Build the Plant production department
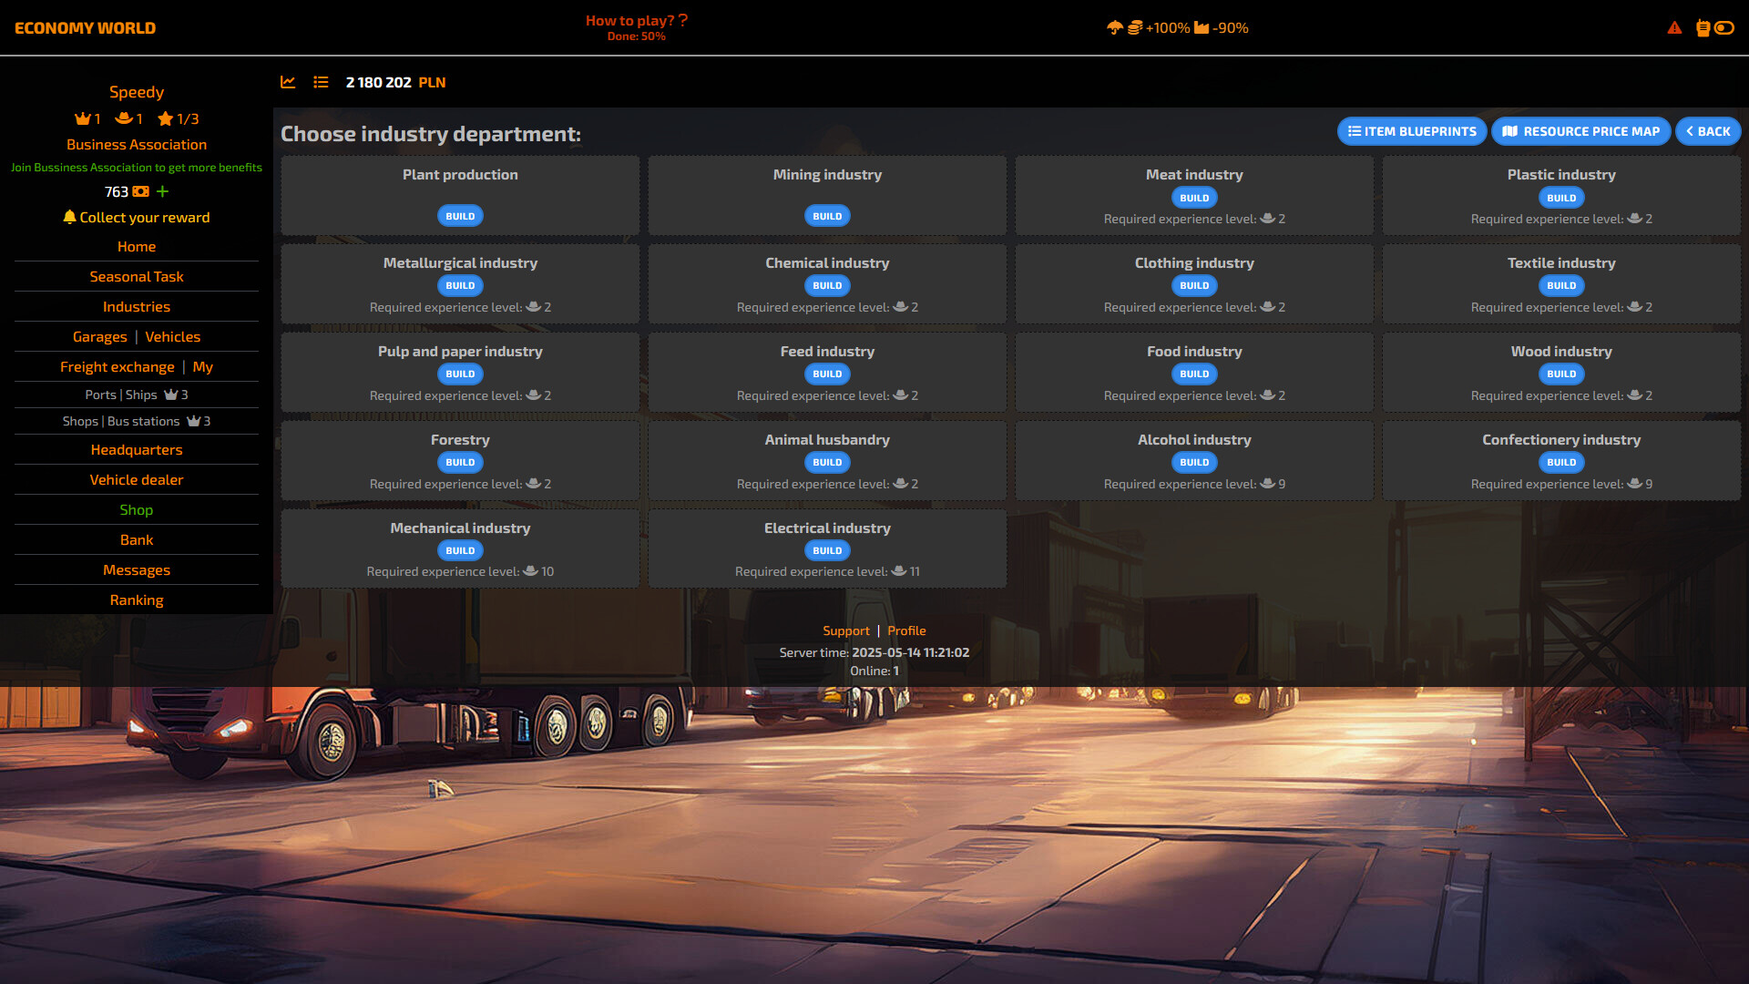1749x984 pixels. click(460, 215)
